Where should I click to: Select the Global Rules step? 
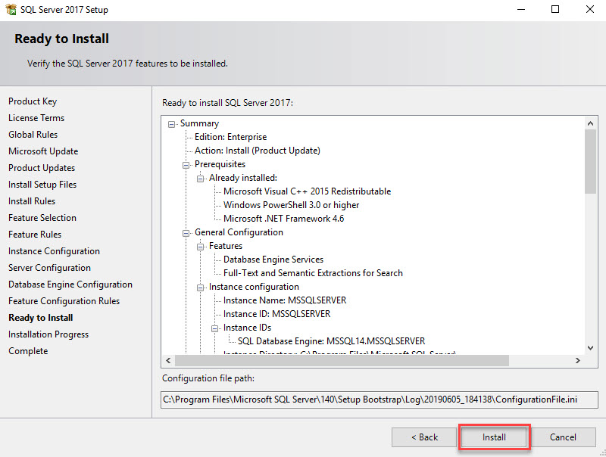pos(33,135)
